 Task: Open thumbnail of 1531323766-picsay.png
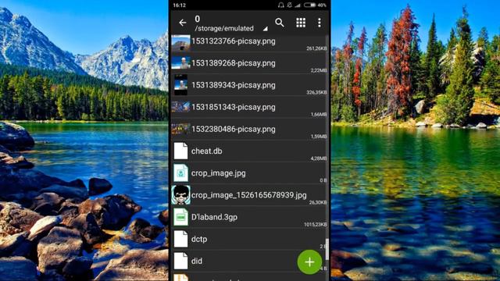180,43
